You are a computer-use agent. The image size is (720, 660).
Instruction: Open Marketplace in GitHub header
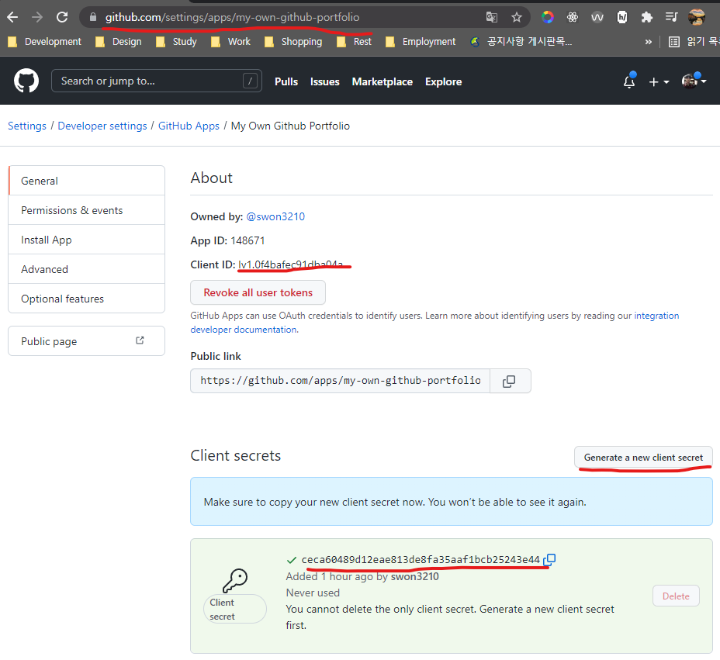click(x=382, y=81)
